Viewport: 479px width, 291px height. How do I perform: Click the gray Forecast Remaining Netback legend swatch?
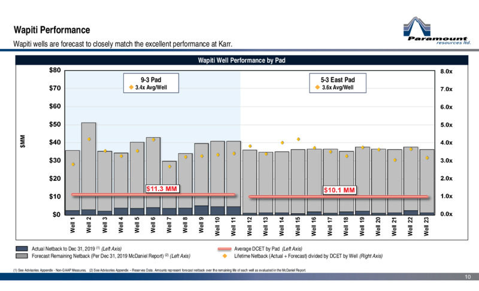[x=22, y=256]
